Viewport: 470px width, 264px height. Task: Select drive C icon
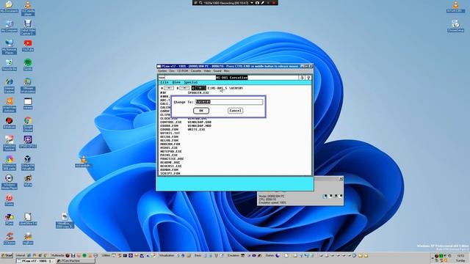pos(199,88)
